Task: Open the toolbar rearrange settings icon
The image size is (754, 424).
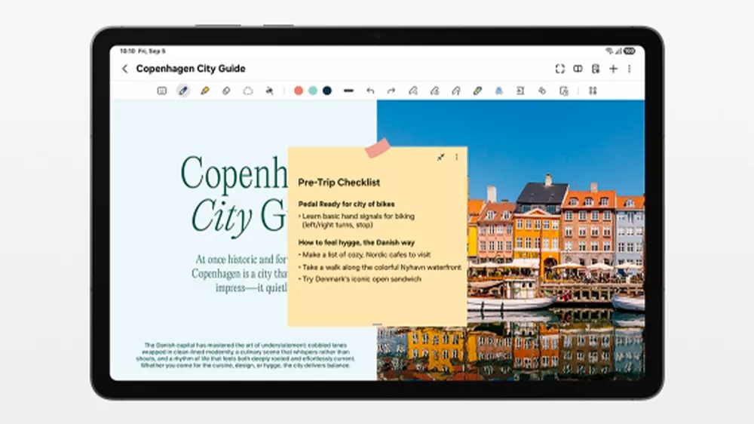Action: click(x=593, y=91)
